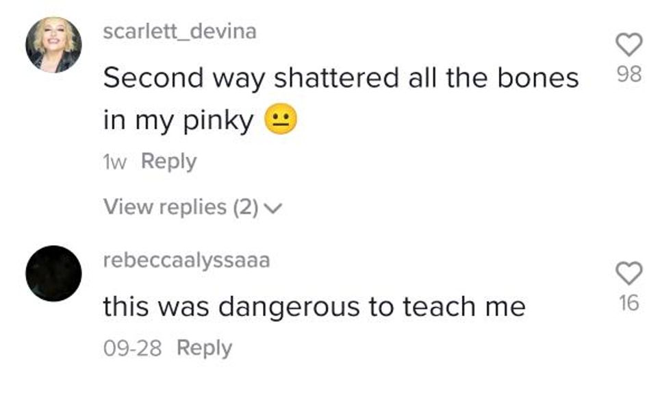The image size is (671, 396).
Task: Click the "Second way shattered all the bones" line
Action: pos(340,79)
